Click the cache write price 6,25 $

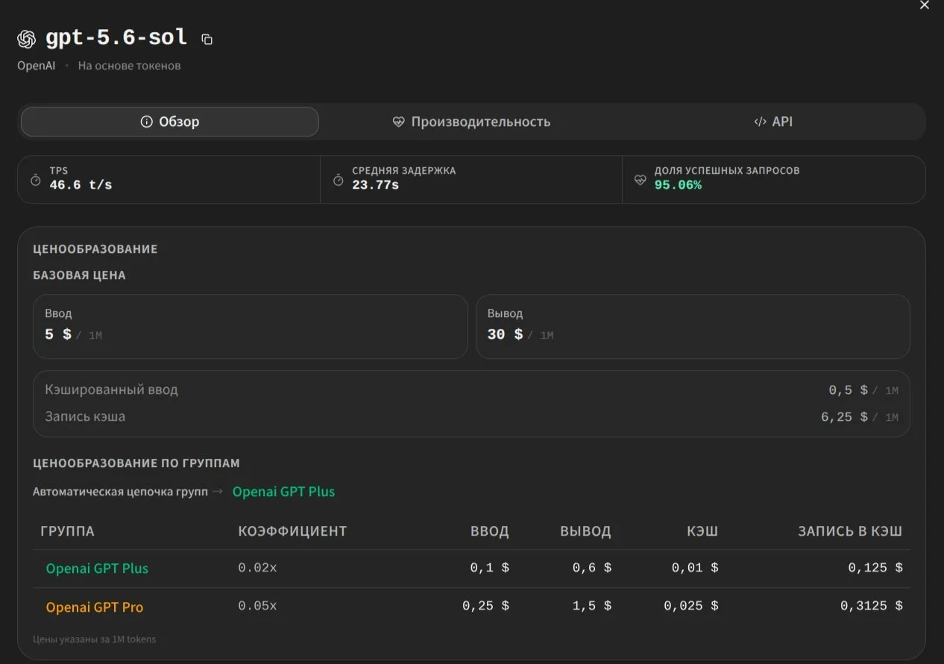tap(844, 417)
